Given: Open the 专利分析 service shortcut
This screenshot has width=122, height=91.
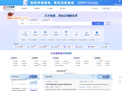Looking at the screenshot, I should click(55, 47).
